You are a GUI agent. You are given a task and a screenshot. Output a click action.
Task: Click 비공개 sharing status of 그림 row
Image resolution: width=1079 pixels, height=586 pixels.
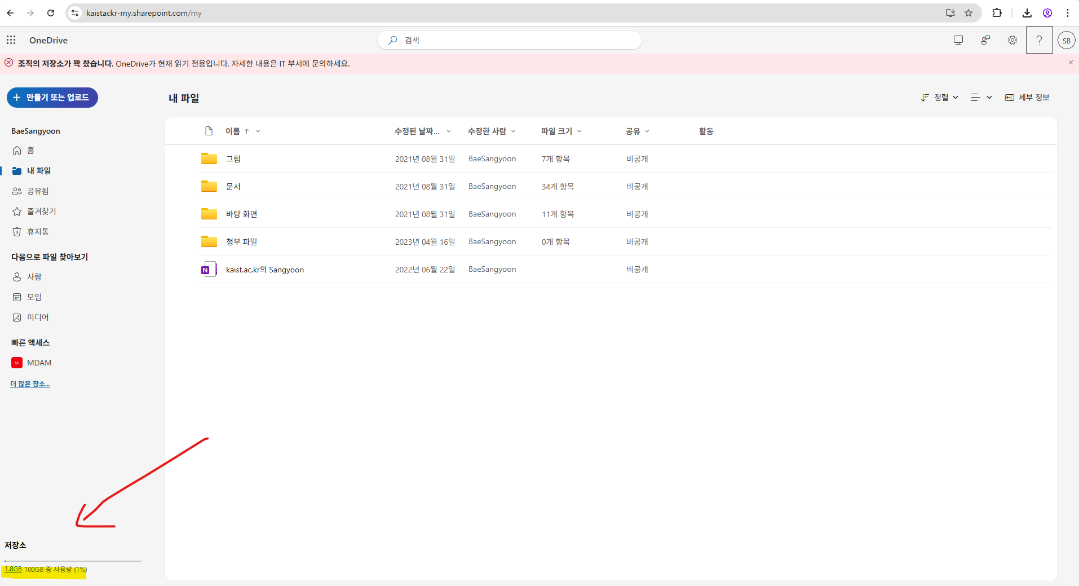pyautogui.click(x=637, y=159)
